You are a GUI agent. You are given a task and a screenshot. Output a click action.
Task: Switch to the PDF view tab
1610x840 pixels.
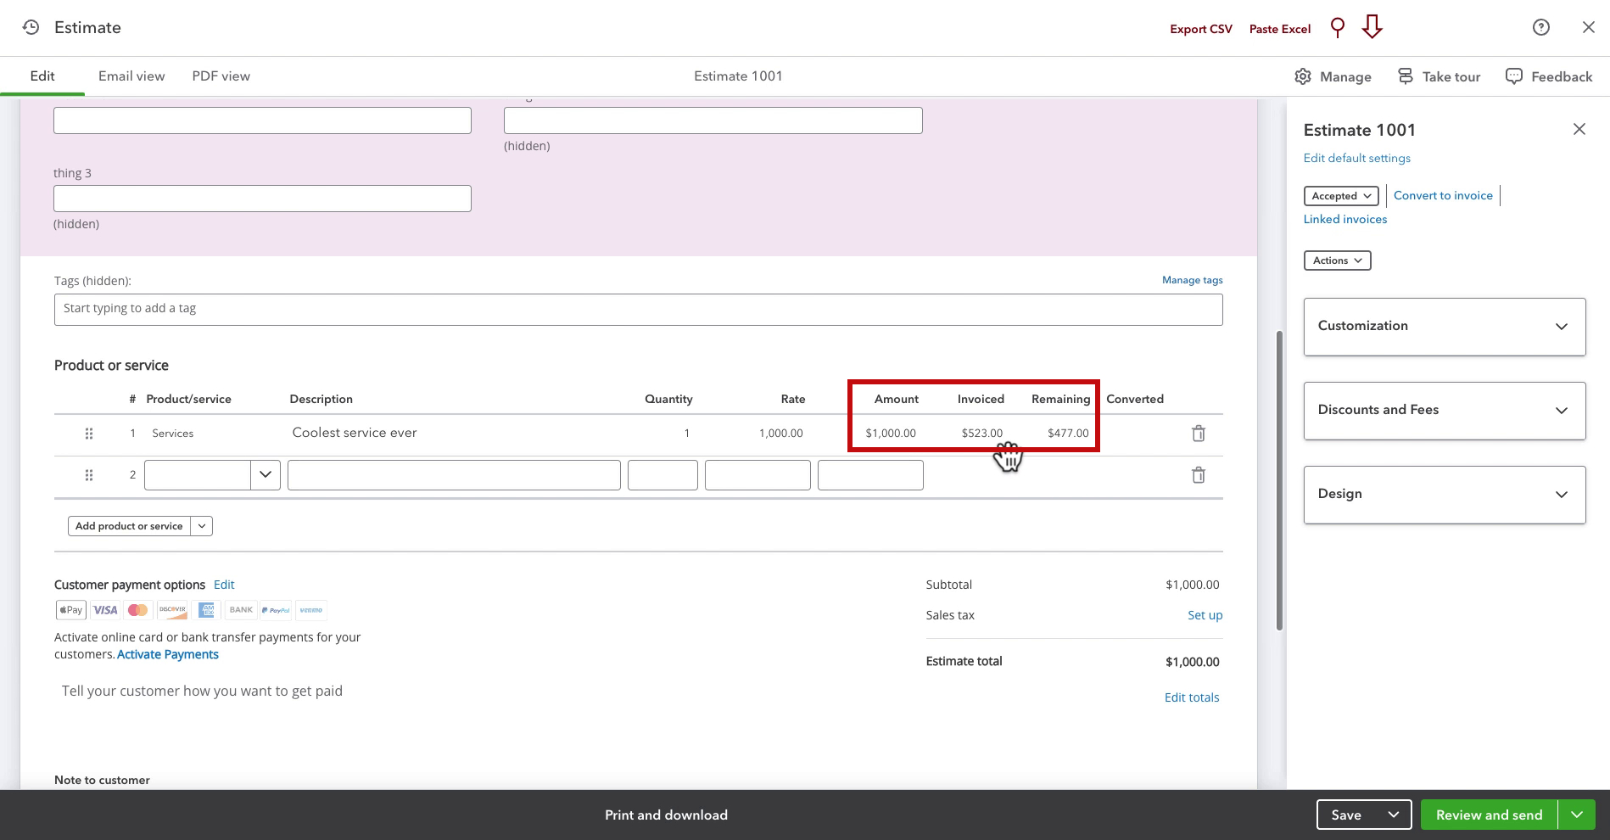coord(221,76)
